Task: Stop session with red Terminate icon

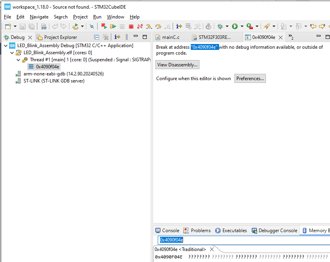Action: tap(131, 26)
